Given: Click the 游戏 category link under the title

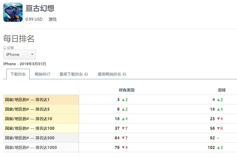Looking at the screenshot, I should (x=53, y=19).
